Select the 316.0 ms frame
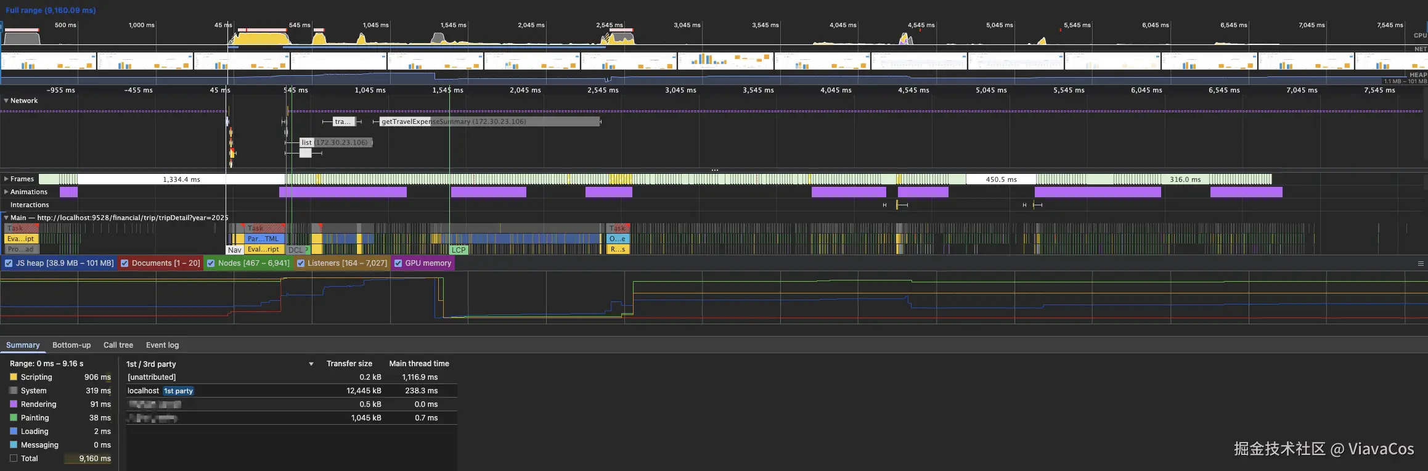Viewport: 1428px width, 471px height. 1185,179
